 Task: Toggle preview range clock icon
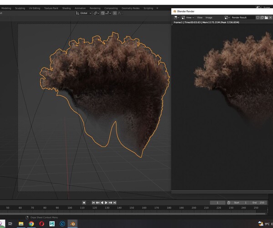[x=229, y=202]
